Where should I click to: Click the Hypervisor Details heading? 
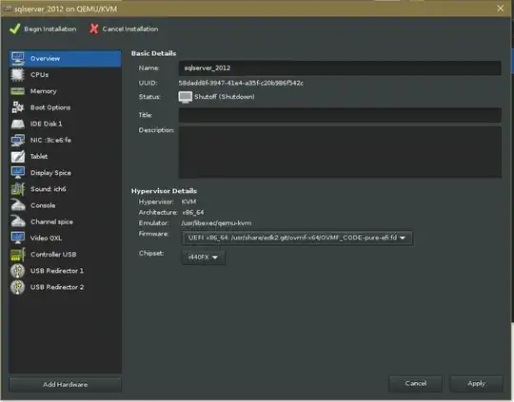coord(164,191)
